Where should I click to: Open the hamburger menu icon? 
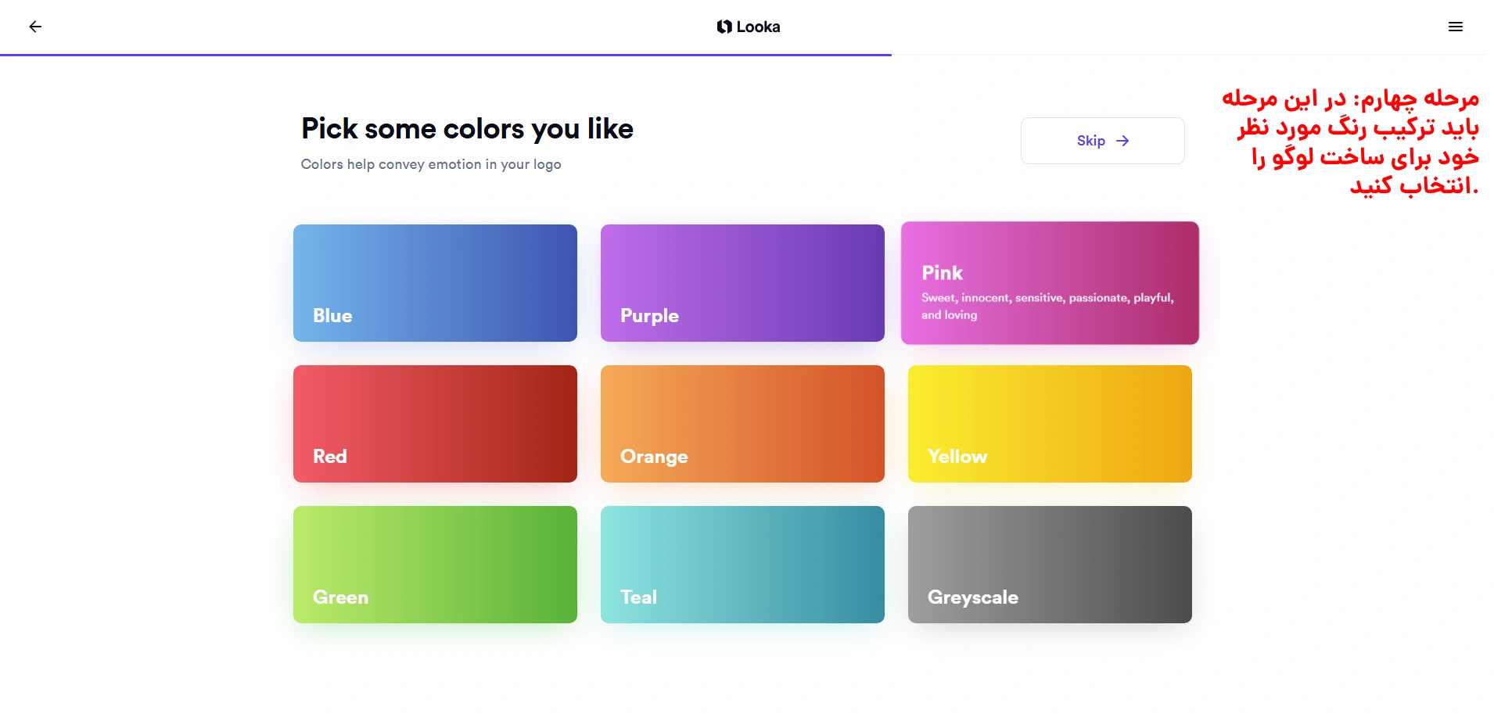[x=1455, y=27]
